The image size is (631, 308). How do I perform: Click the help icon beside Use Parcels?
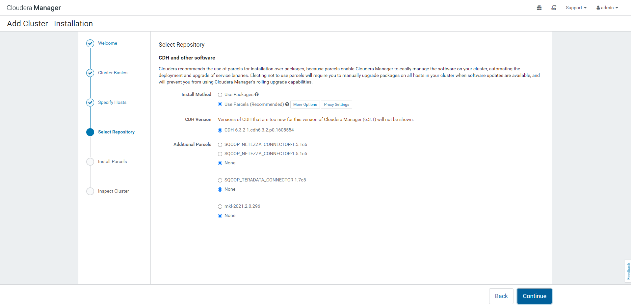coord(287,105)
